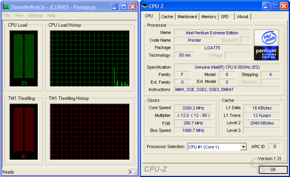Open the Mainboard tab in CPU-Z
The width and height of the screenshot is (290, 177).
(x=187, y=17)
